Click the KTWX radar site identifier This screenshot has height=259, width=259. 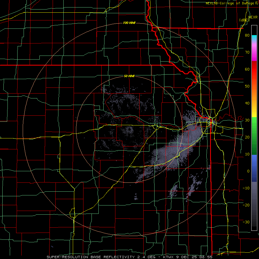169,257
